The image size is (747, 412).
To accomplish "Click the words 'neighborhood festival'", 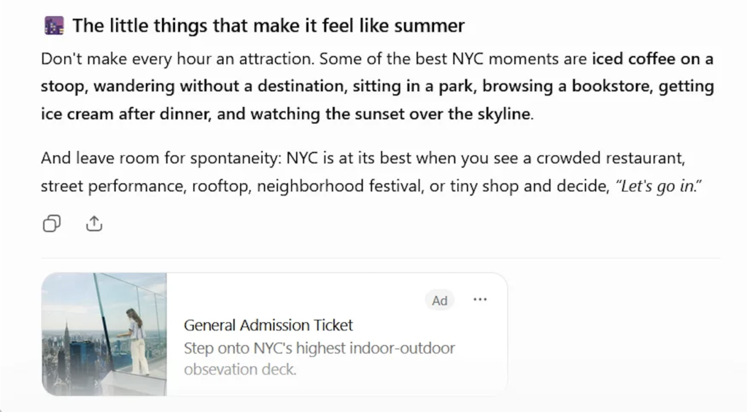I will [340, 186].
